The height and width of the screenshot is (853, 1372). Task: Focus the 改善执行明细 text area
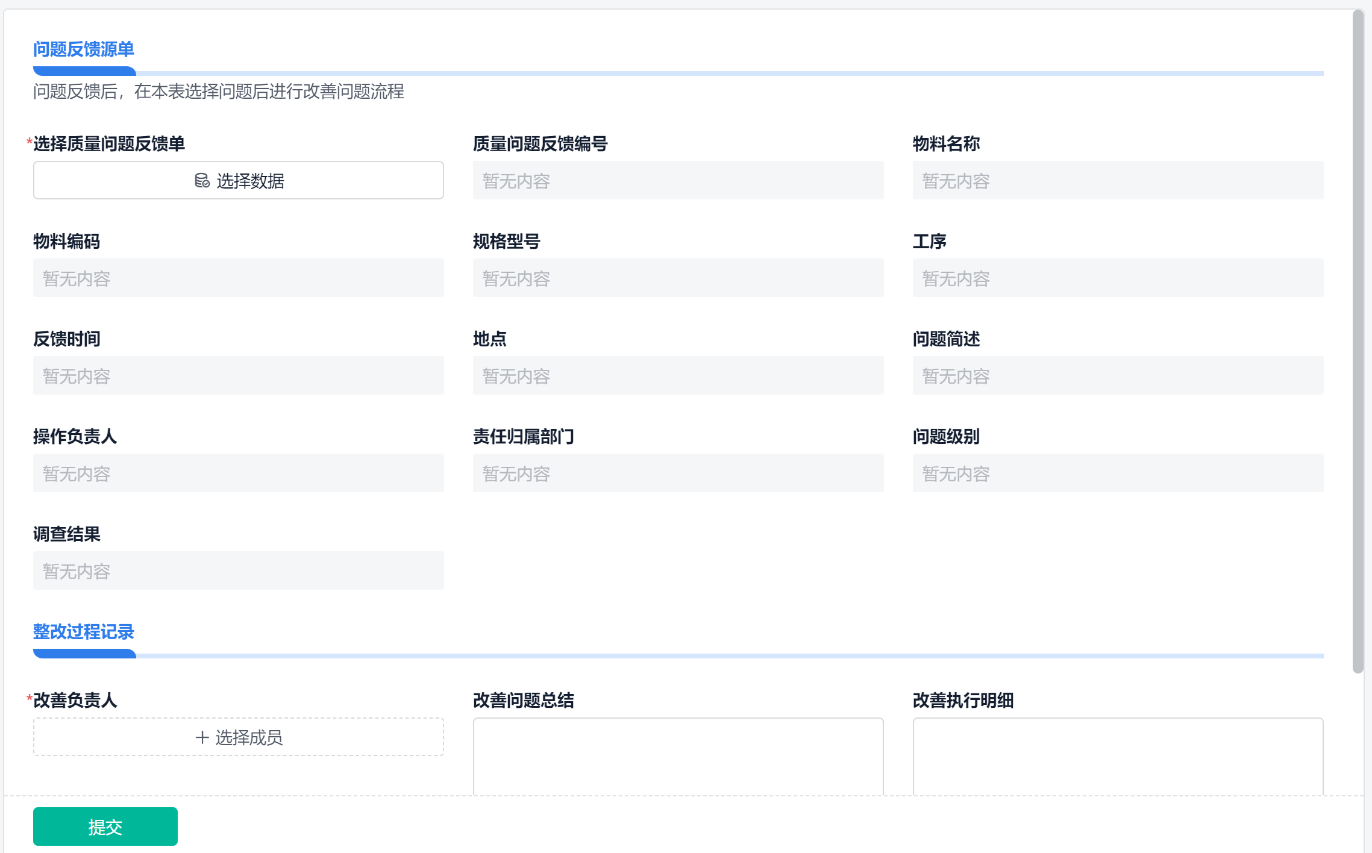[1118, 756]
